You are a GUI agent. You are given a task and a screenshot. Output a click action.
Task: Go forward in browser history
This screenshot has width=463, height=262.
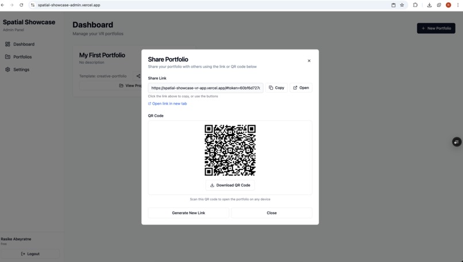[x=12, y=5]
